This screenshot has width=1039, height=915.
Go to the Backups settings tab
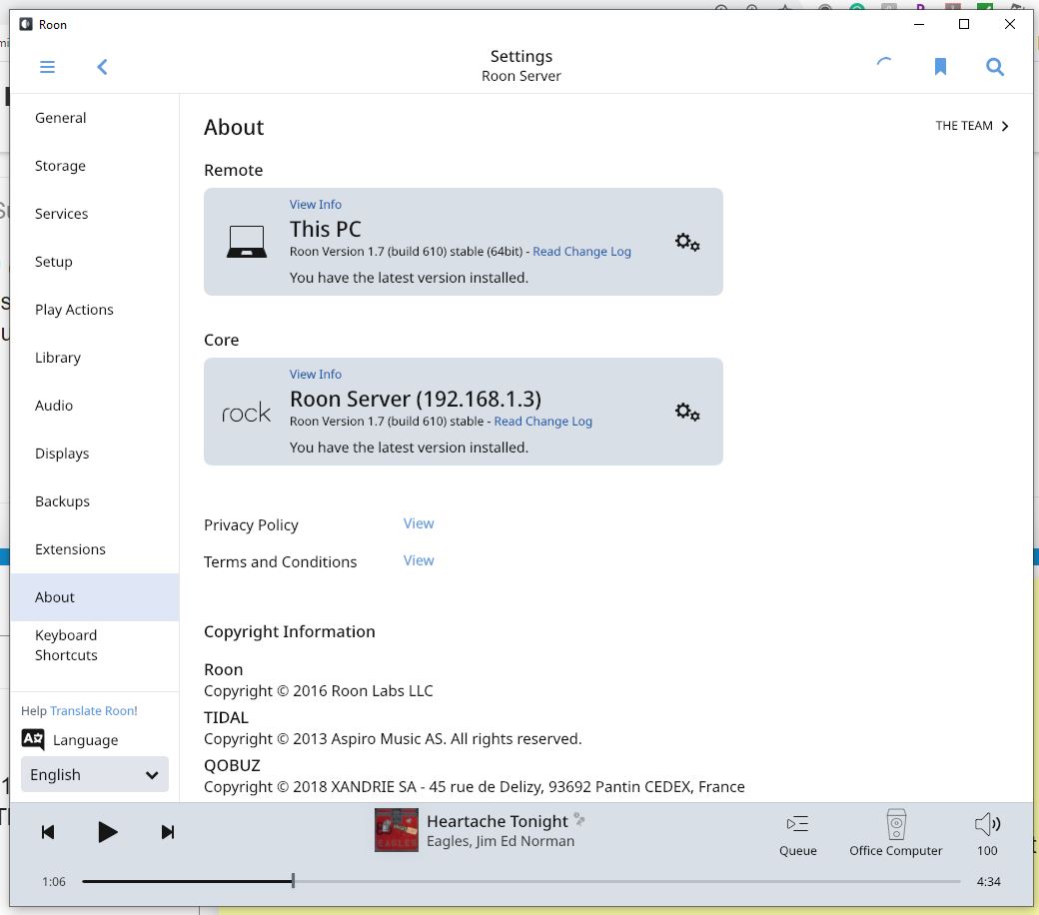94,501
